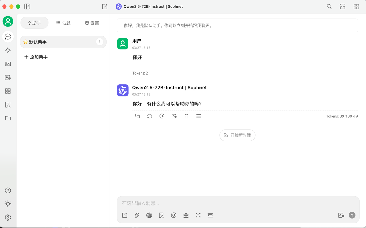This screenshot has height=228, width=366.
Task: Open the knowledge base icon in sidebar
Action: point(8,104)
